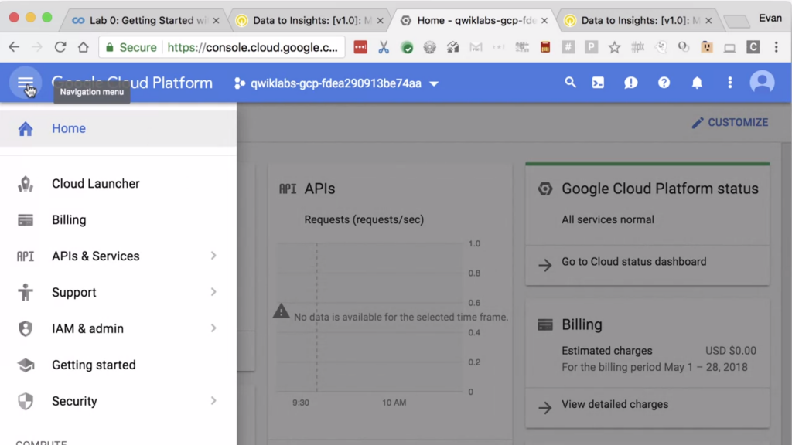The image size is (792, 445).
Task: Click the pencil icon next to CUSTOMIZE
Action: [698, 123]
